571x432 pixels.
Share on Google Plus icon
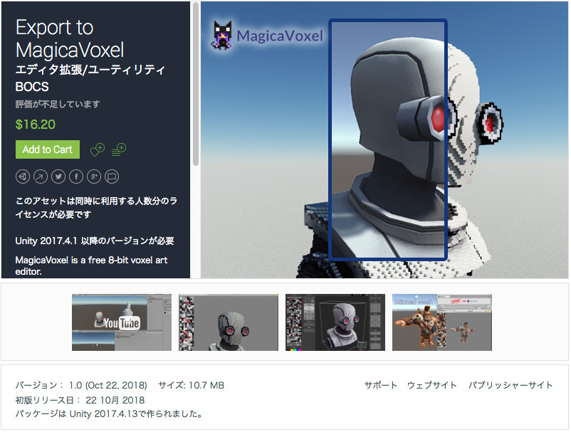pos(94,177)
